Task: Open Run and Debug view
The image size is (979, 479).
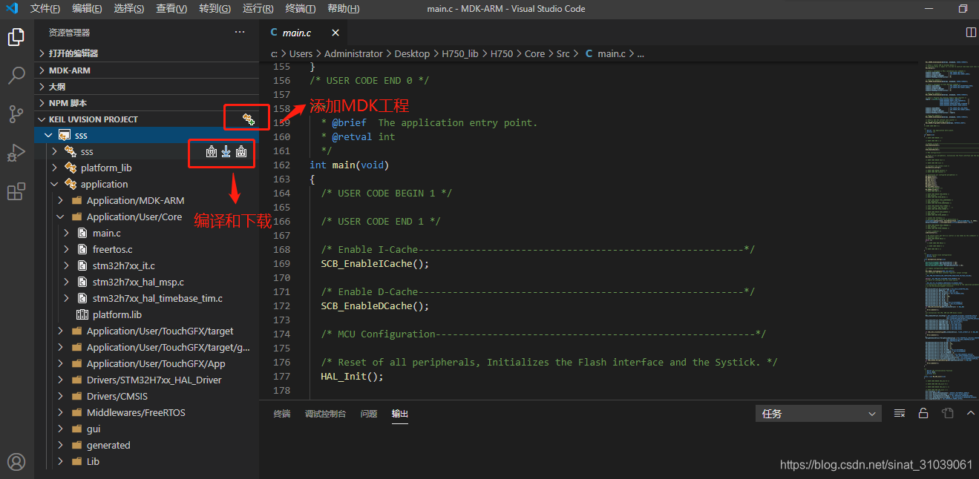Action: 16,153
